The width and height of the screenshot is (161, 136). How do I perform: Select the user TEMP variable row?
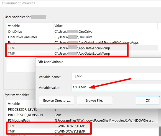pyautogui.click(x=83, y=48)
